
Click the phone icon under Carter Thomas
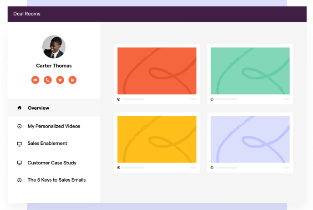coord(48,80)
